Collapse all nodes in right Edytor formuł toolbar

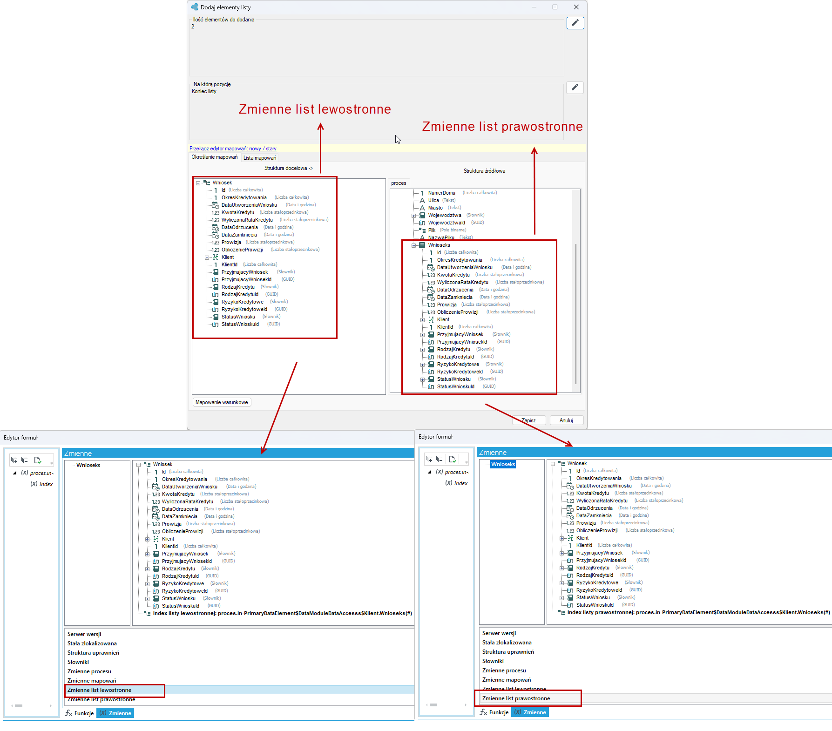click(x=440, y=459)
